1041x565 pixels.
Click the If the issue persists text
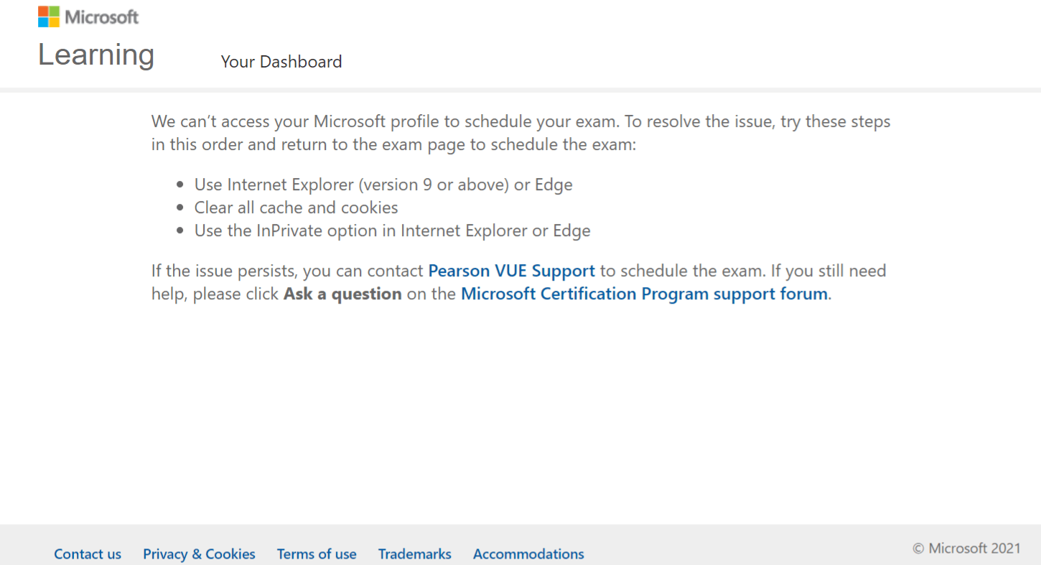[226, 271]
